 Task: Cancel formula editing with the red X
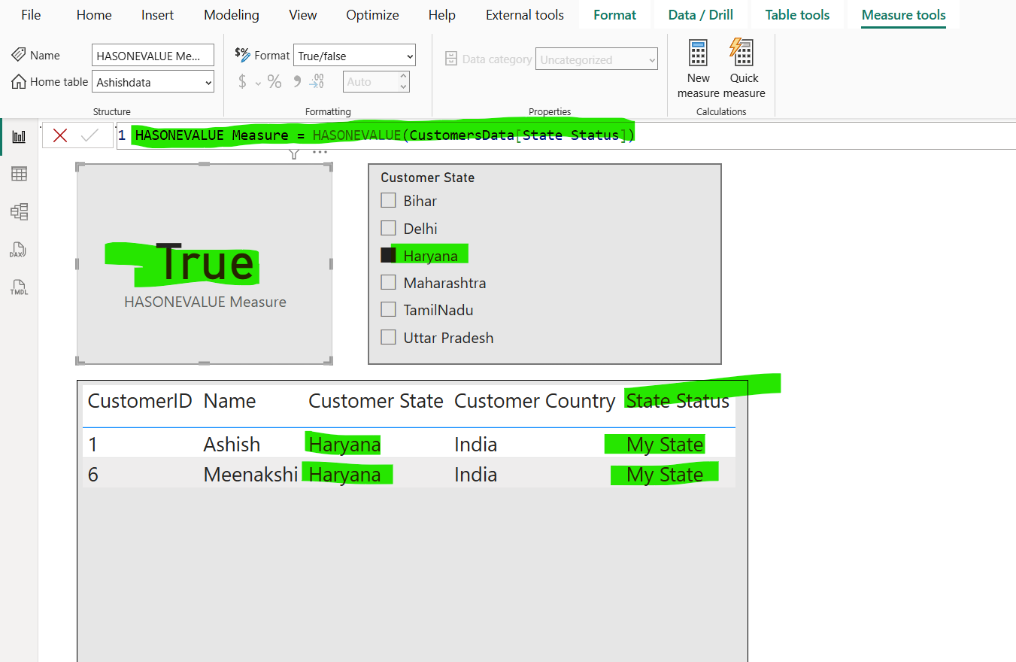click(x=59, y=135)
